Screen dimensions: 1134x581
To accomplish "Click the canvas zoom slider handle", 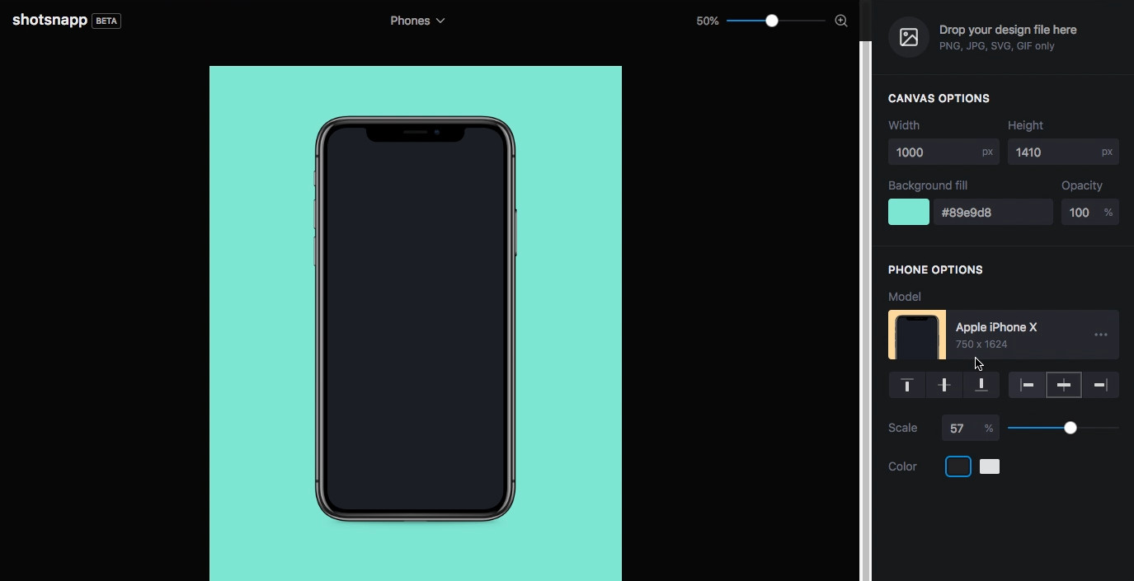I will (x=772, y=21).
